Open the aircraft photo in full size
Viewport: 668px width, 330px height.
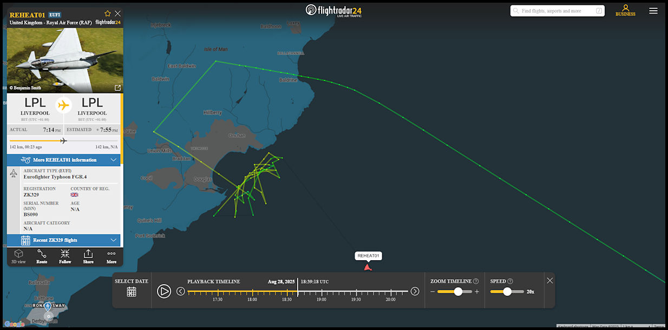tap(117, 88)
